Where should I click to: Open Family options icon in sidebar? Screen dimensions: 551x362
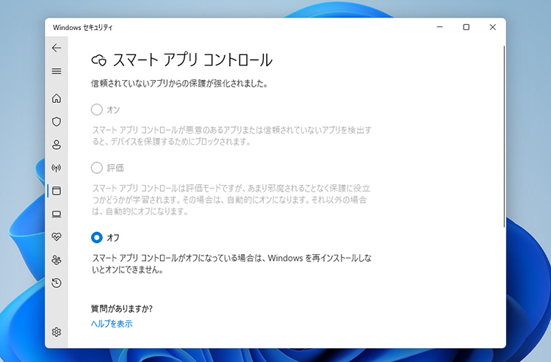tap(57, 260)
